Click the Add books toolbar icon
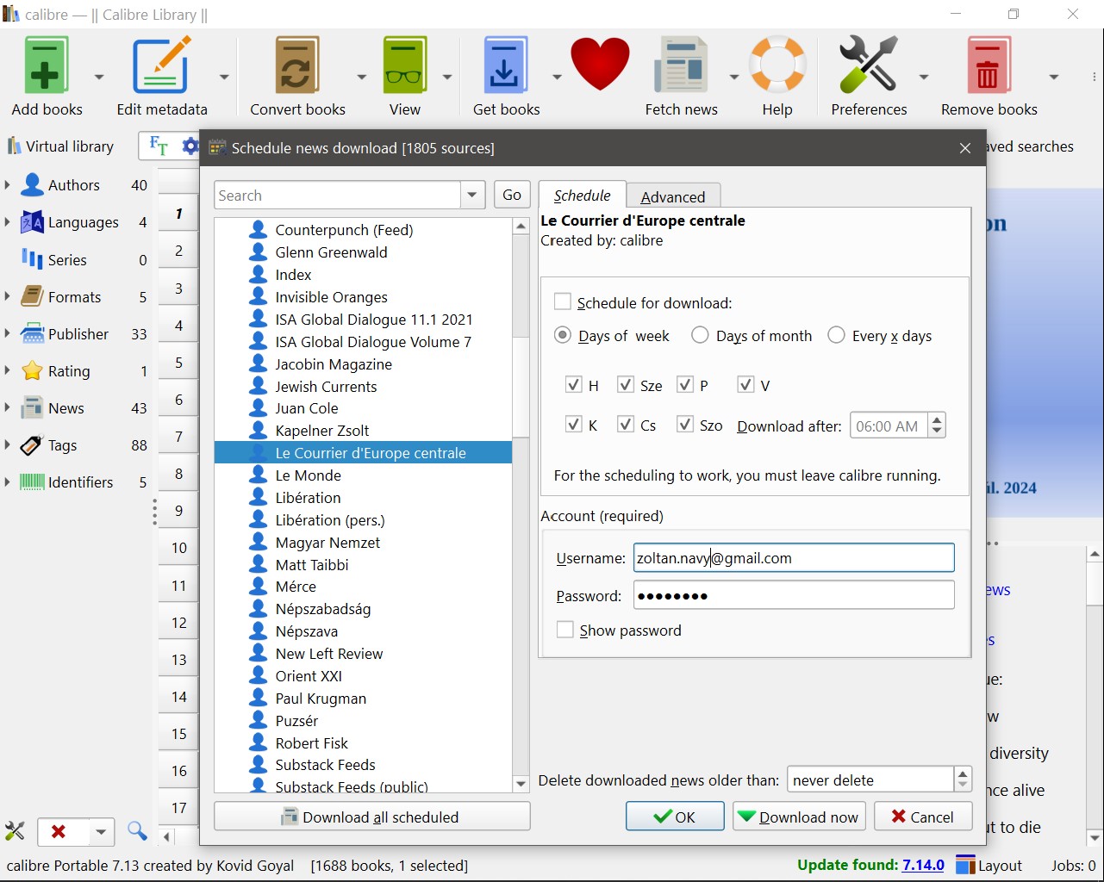Screen dimensions: 1104x882 tap(46, 66)
